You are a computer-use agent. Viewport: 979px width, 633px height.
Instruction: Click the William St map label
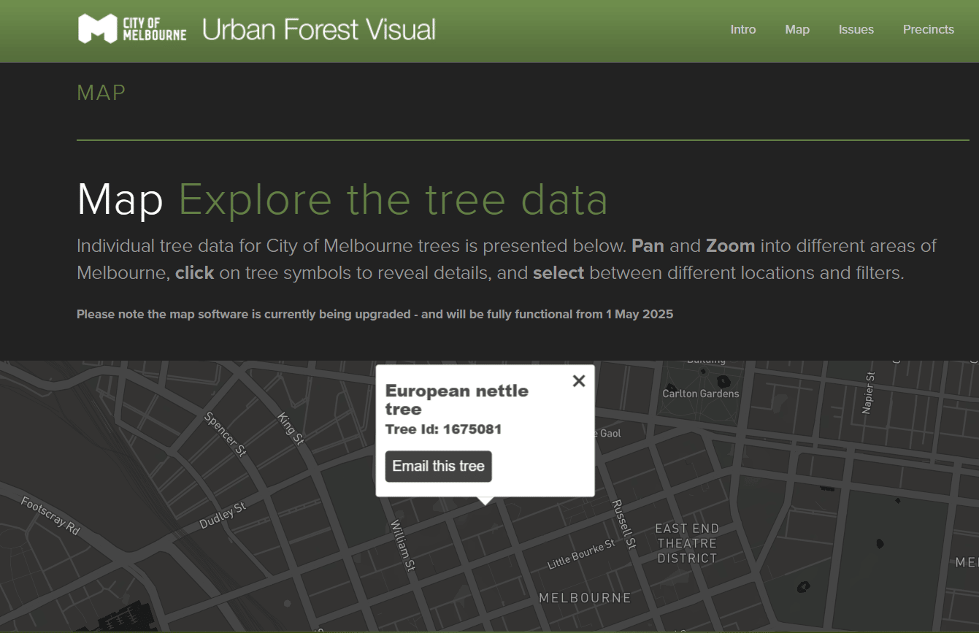click(x=403, y=545)
